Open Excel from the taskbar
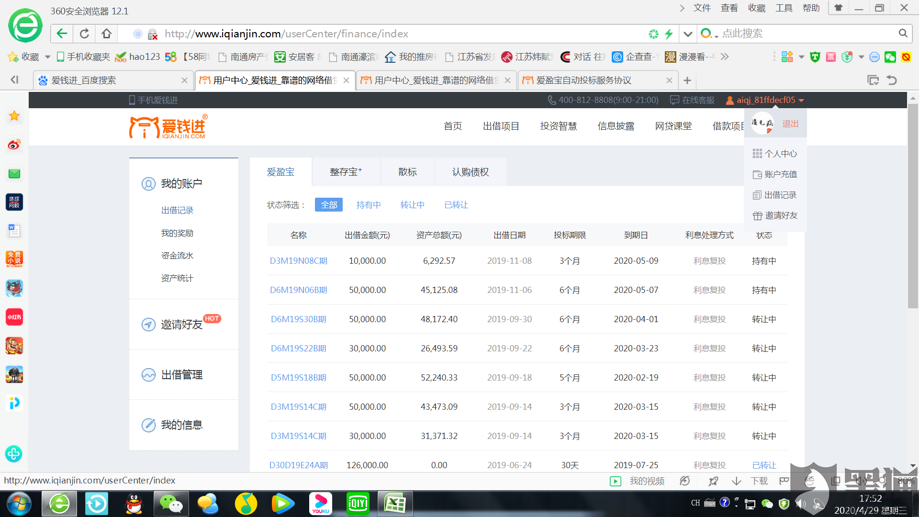The width and height of the screenshot is (919, 517). tap(395, 504)
